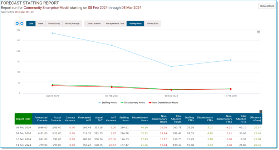This screenshot has height=150, width=279.
Task: Sort by Forecasted Contacts column header
Action: [41, 119]
